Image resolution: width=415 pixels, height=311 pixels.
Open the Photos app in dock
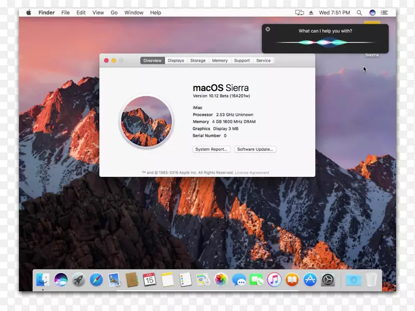tap(221, 280)
